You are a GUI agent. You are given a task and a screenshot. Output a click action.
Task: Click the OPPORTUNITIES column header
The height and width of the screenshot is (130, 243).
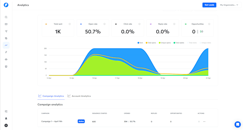(176, 114)
